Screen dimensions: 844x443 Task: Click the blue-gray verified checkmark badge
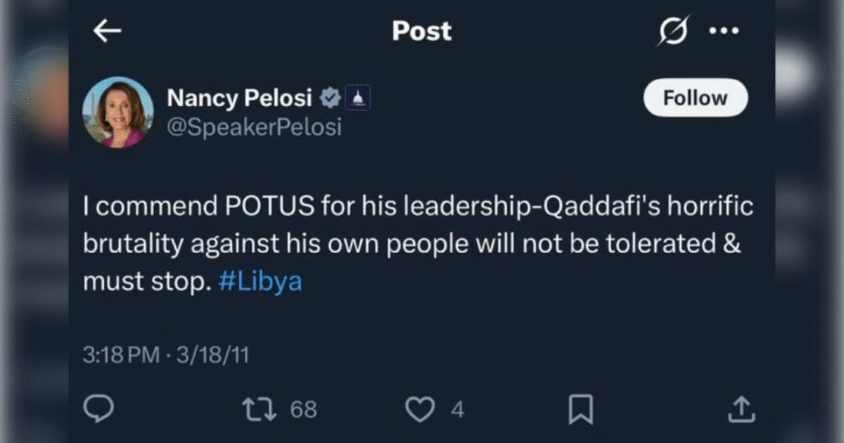pos(329,99)
